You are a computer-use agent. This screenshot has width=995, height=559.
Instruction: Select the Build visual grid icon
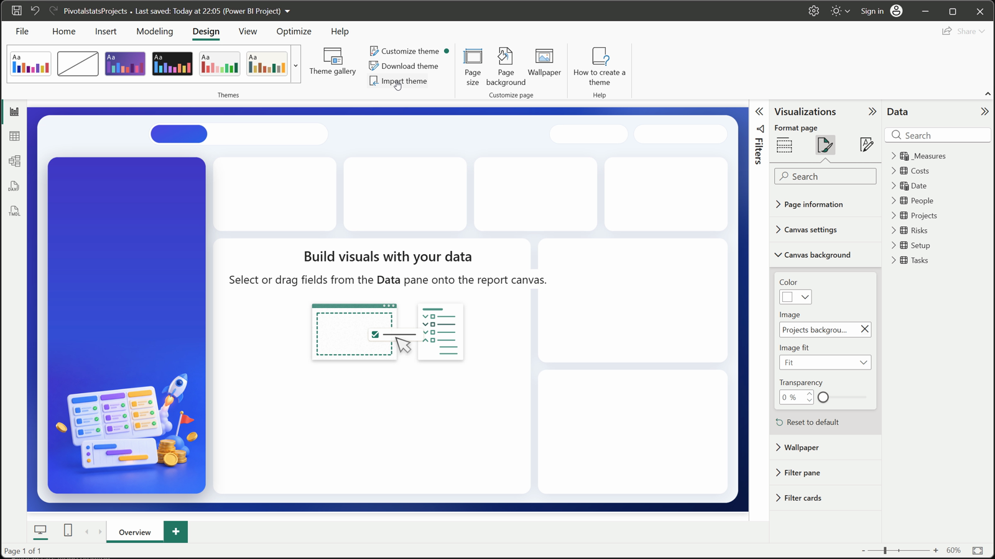(785, 145)
